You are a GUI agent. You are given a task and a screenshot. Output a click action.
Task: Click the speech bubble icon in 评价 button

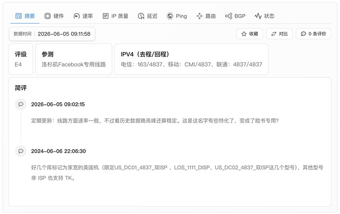(x=304, y=34)
